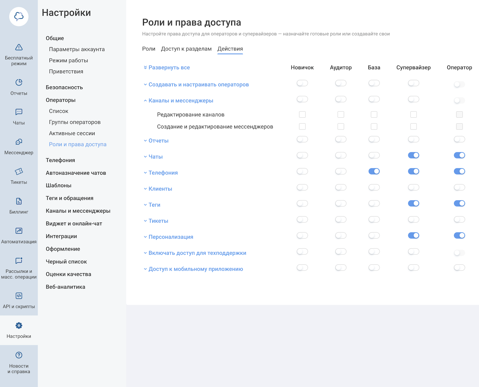Open Reports via pie chart icon
479x387 pixels.
coord(19,83)
